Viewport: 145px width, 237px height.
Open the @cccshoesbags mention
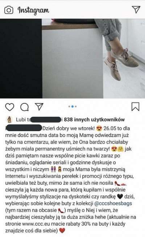113,203
